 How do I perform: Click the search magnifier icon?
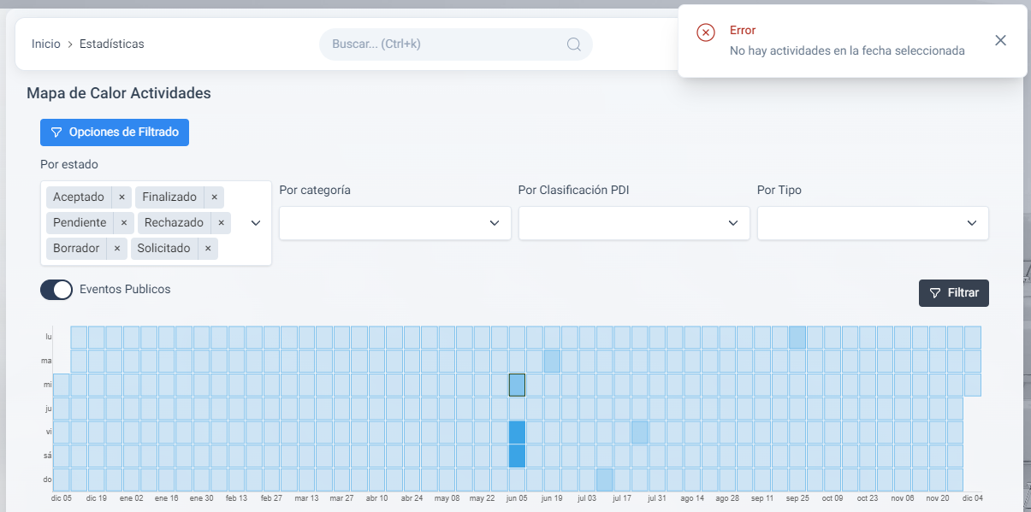pos(574,44)
